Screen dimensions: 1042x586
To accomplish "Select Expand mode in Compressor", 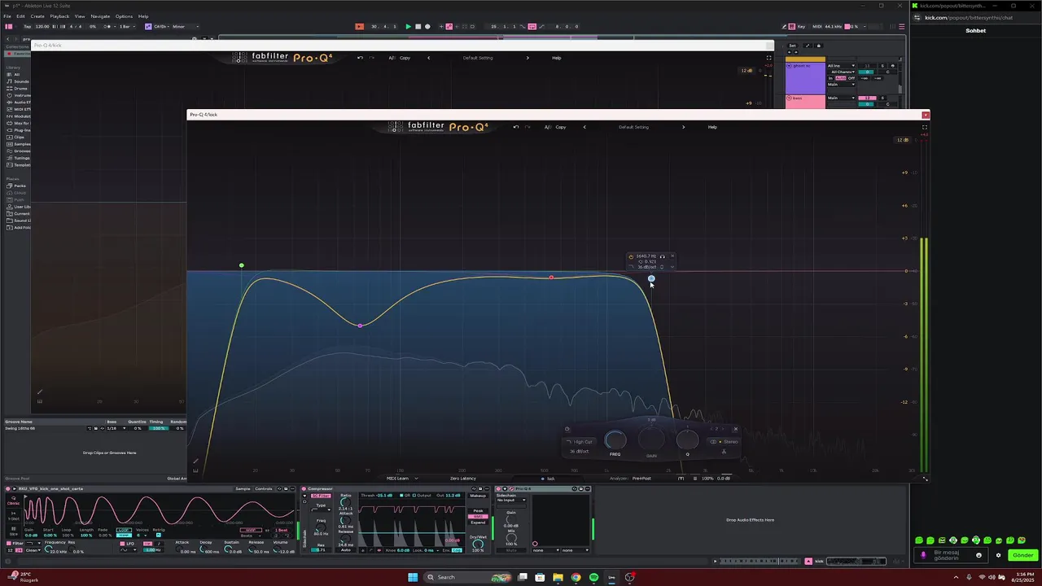I will click(x=478, y=523).
